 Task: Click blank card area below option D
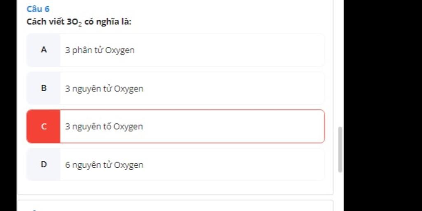(x=175, y=188)
